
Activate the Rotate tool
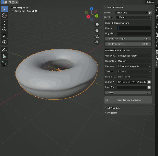[4, 29]
